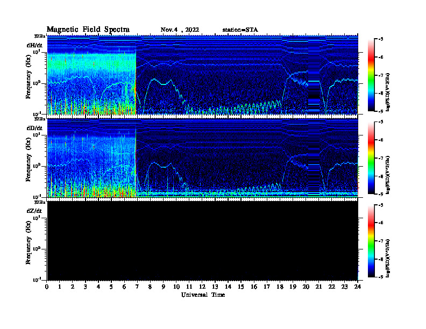Click hour 12 on the time axis

tap(202, 287)
